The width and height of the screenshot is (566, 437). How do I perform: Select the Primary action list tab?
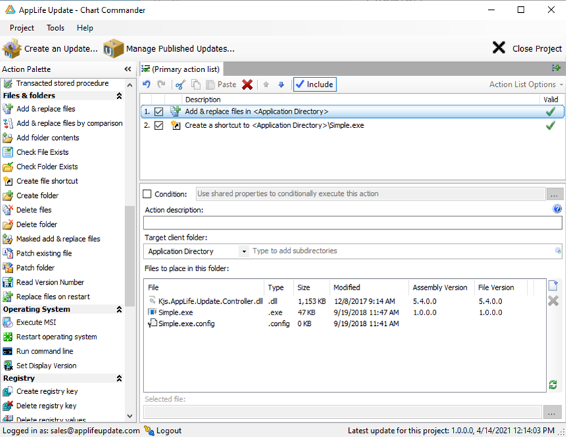(181, 69)
